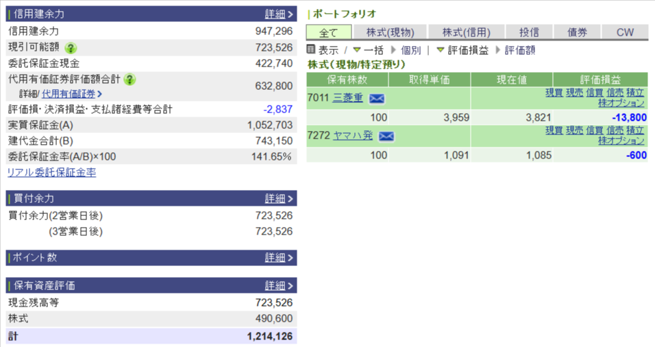Select 委託保証金現金 value 422,740
Viewport: 655px width, 347px height.
(274, 63)
